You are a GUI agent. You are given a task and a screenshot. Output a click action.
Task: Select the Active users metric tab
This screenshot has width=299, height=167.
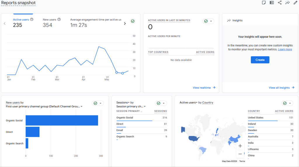click(x=23, y=22)
